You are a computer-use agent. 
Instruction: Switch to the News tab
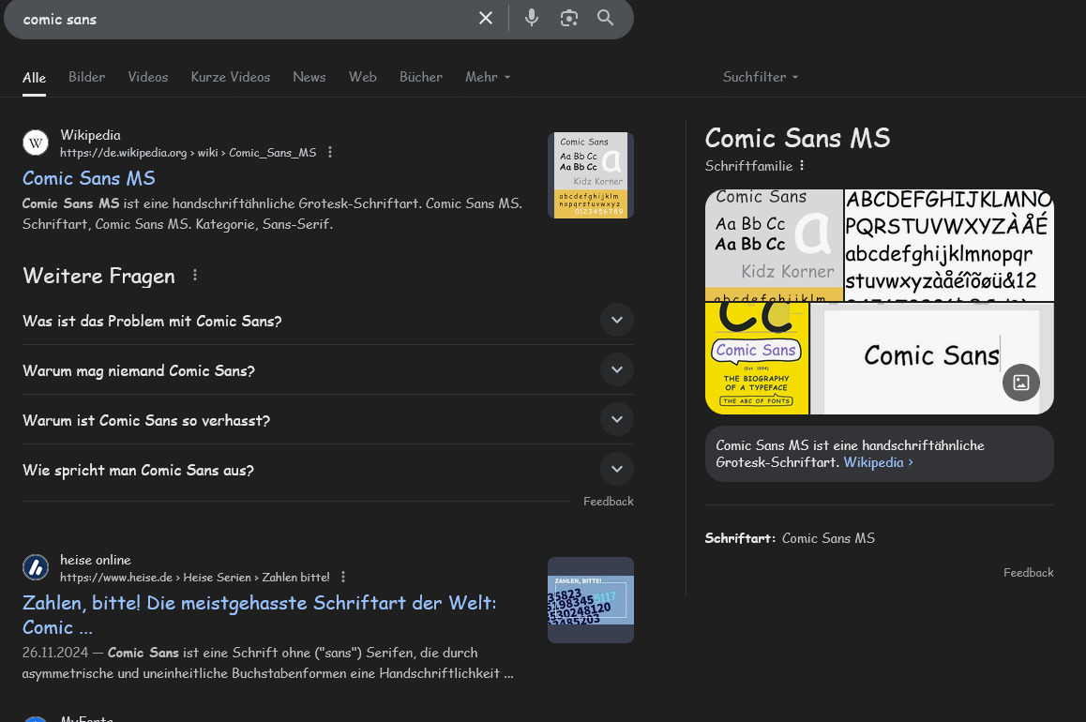309,77
